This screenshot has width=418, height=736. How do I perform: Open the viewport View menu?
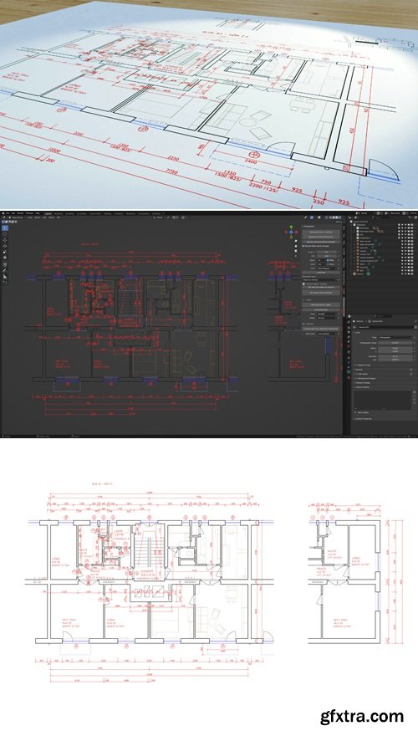(x=29, y=217)
